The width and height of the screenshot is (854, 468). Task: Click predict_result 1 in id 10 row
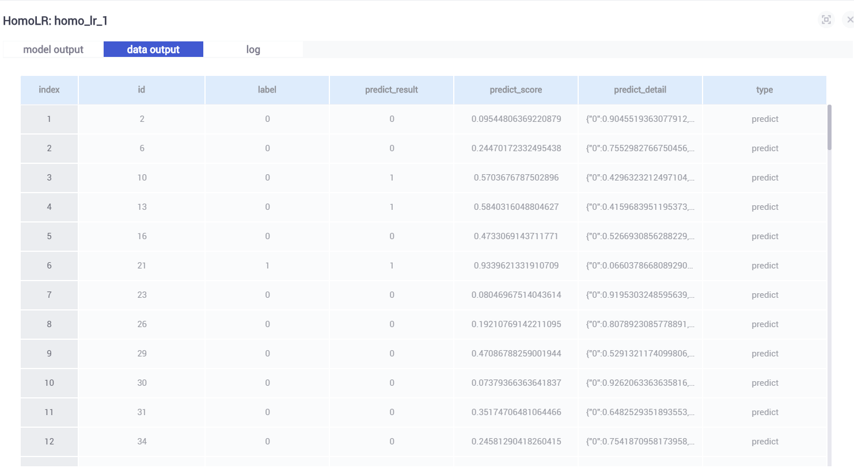point(392,178)
